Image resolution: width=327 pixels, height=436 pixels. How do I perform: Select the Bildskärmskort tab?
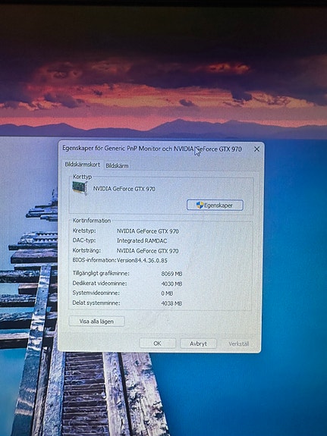(x=83, y=165)
